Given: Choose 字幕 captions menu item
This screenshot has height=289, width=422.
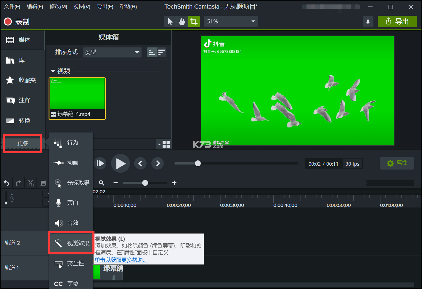Looking at the screenshot, I should pyautogui.click(x=71, y=283).
